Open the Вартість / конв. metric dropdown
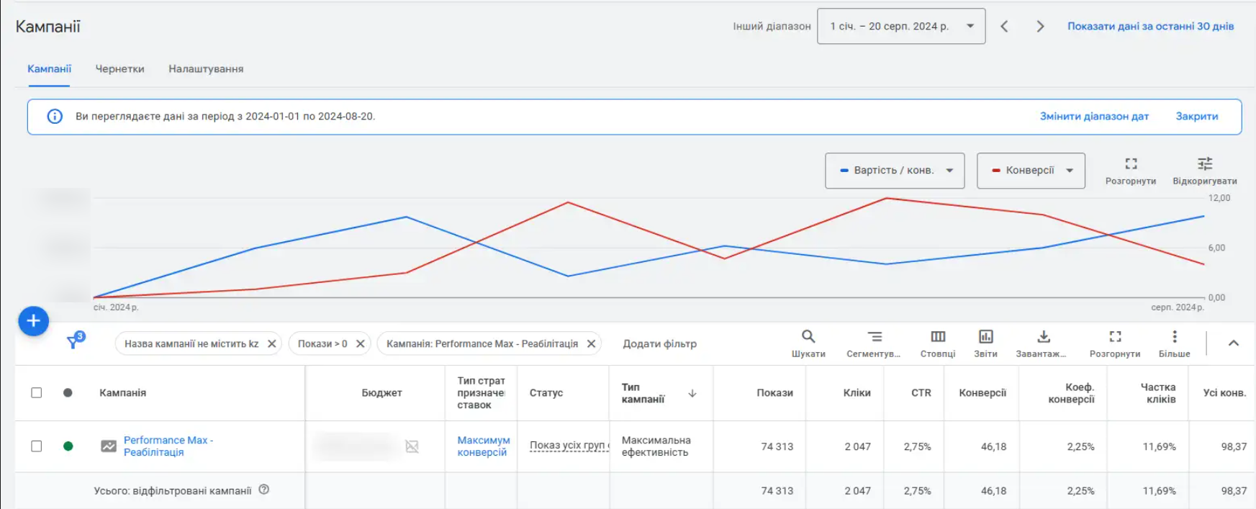The image size is (1256, 509). (894, 171)
